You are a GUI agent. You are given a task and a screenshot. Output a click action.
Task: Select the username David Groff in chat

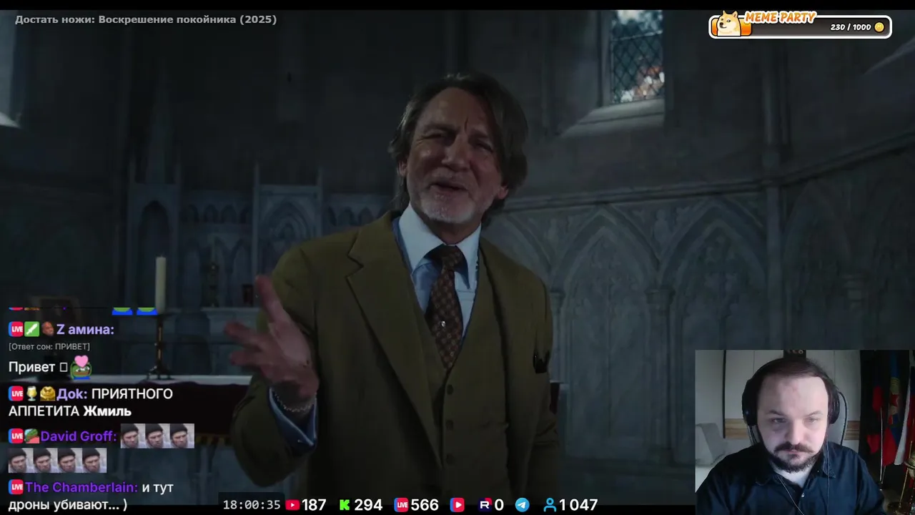click(x=79, y=436)
